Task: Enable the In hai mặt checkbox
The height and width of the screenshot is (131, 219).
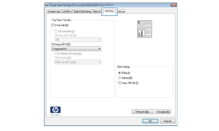Action: pyautogui.click(x=53, y=25)
